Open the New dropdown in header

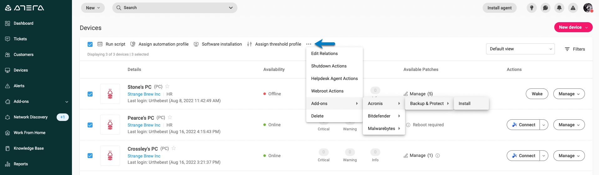tap(93, 8)
